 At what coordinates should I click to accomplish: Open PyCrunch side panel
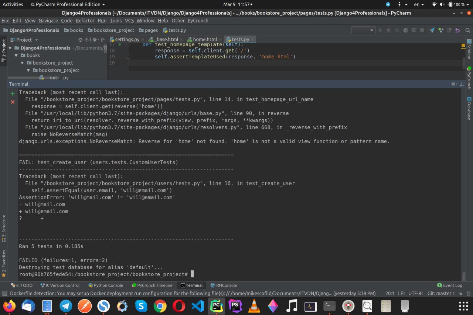pos(469,78)
